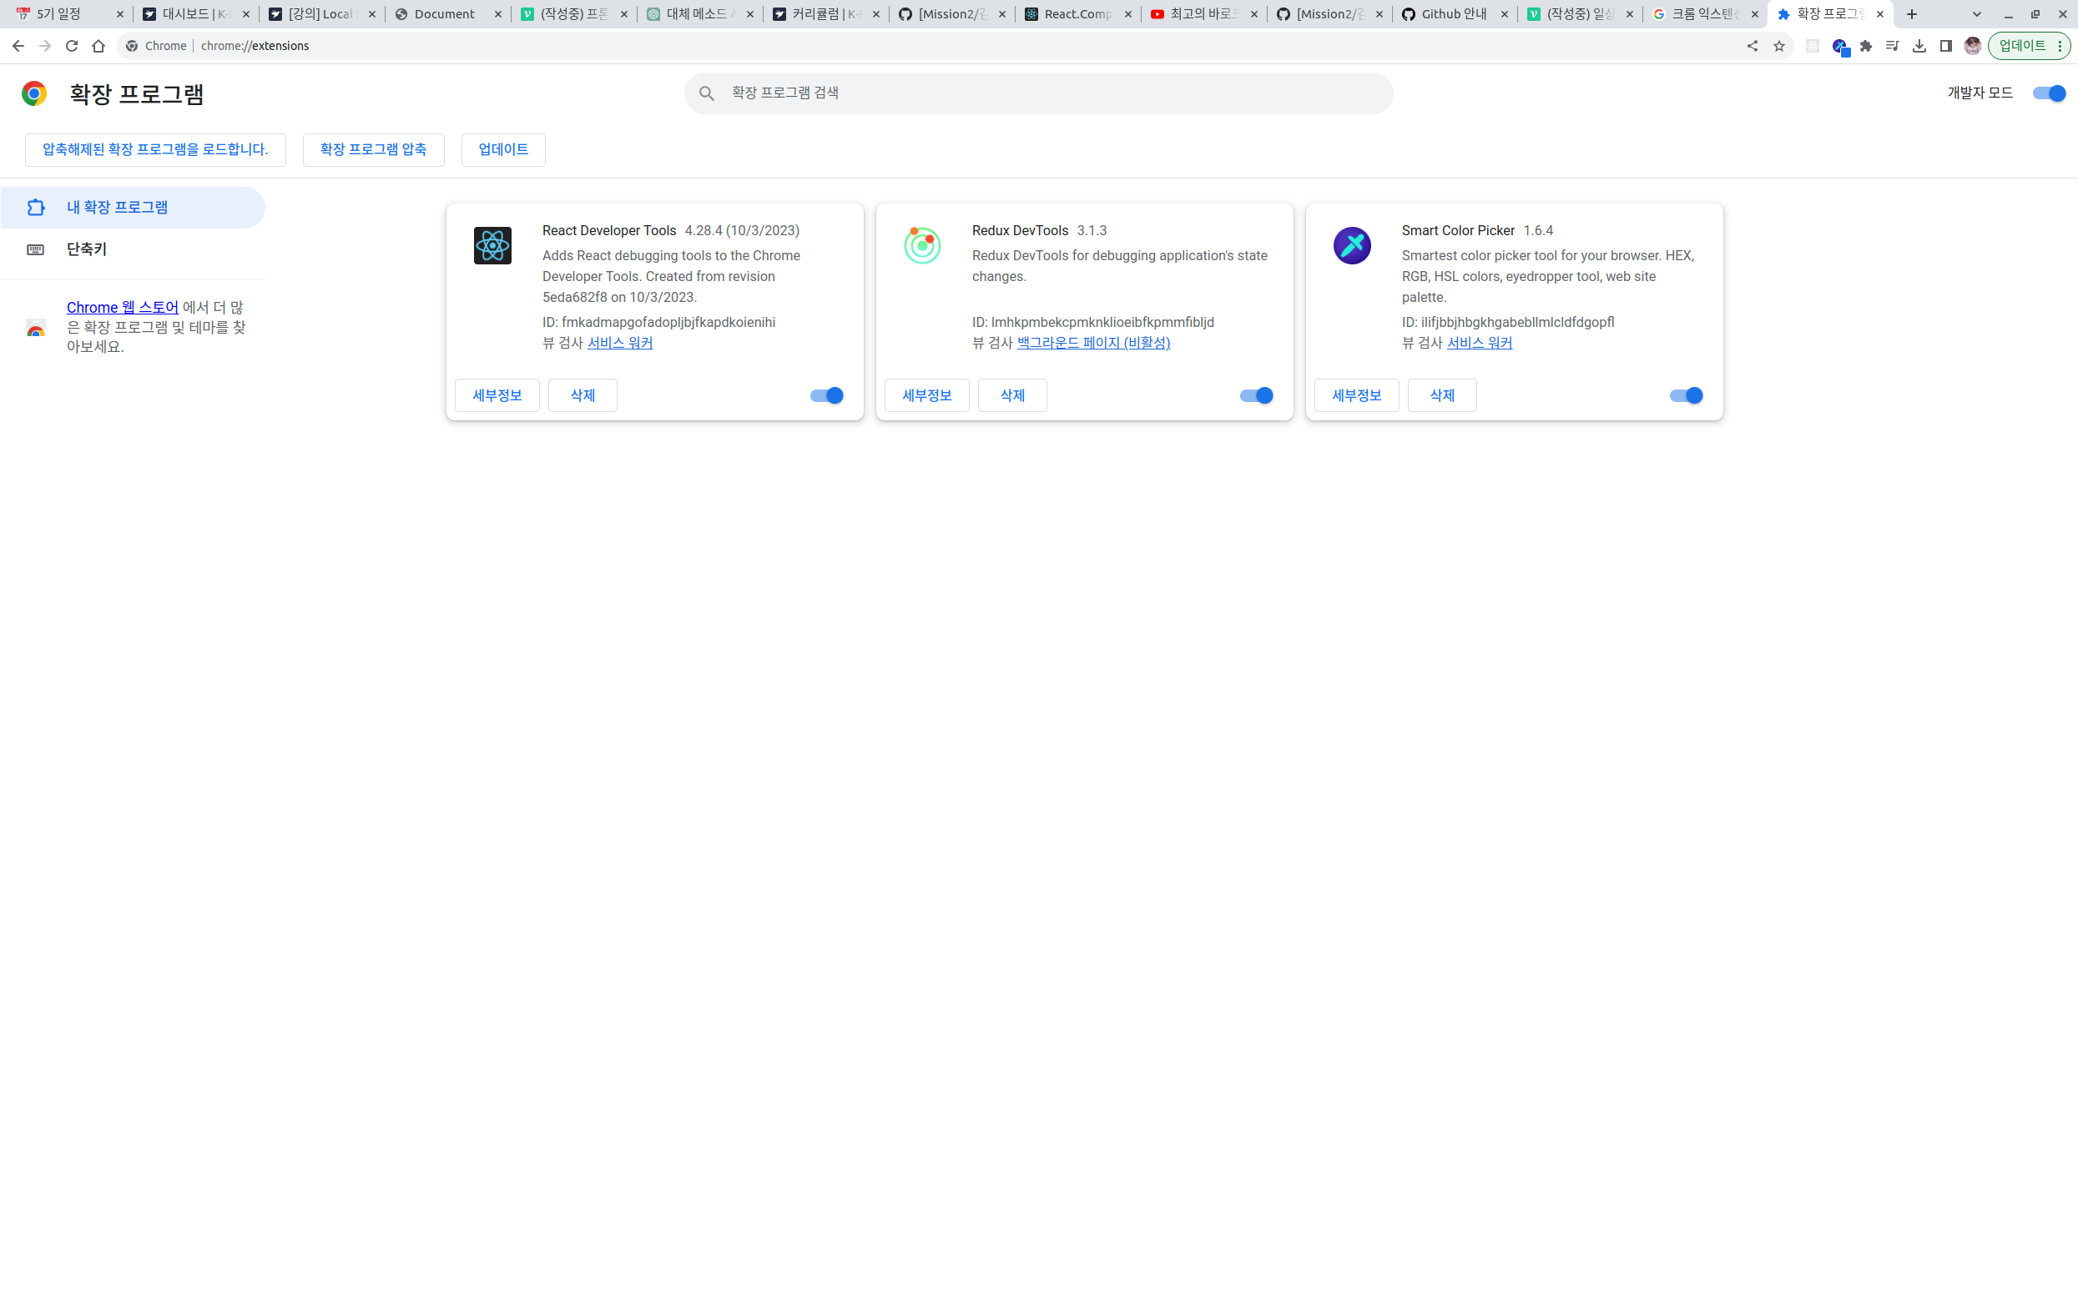
Task: Switch to the React.Comp tab
Action: click(x=1077, y=14)
